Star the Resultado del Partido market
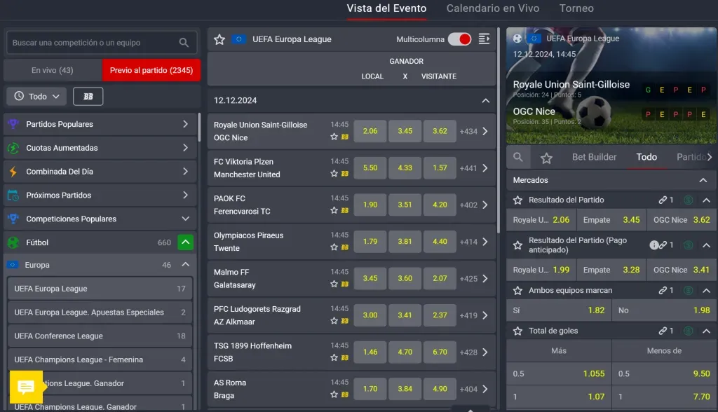This screenshot has height=412, width=718. [x=518, y=200]
